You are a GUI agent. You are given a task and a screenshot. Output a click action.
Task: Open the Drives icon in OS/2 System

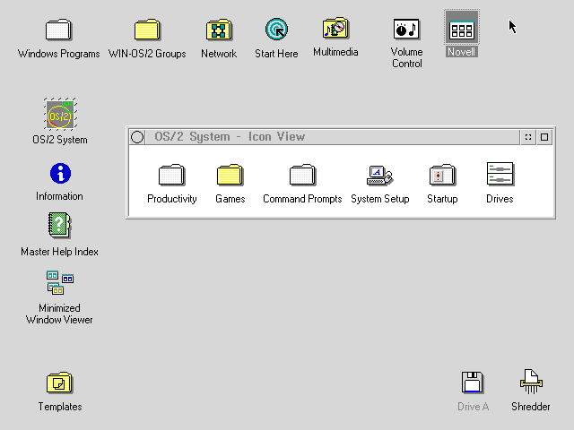[x=500, y=174]
